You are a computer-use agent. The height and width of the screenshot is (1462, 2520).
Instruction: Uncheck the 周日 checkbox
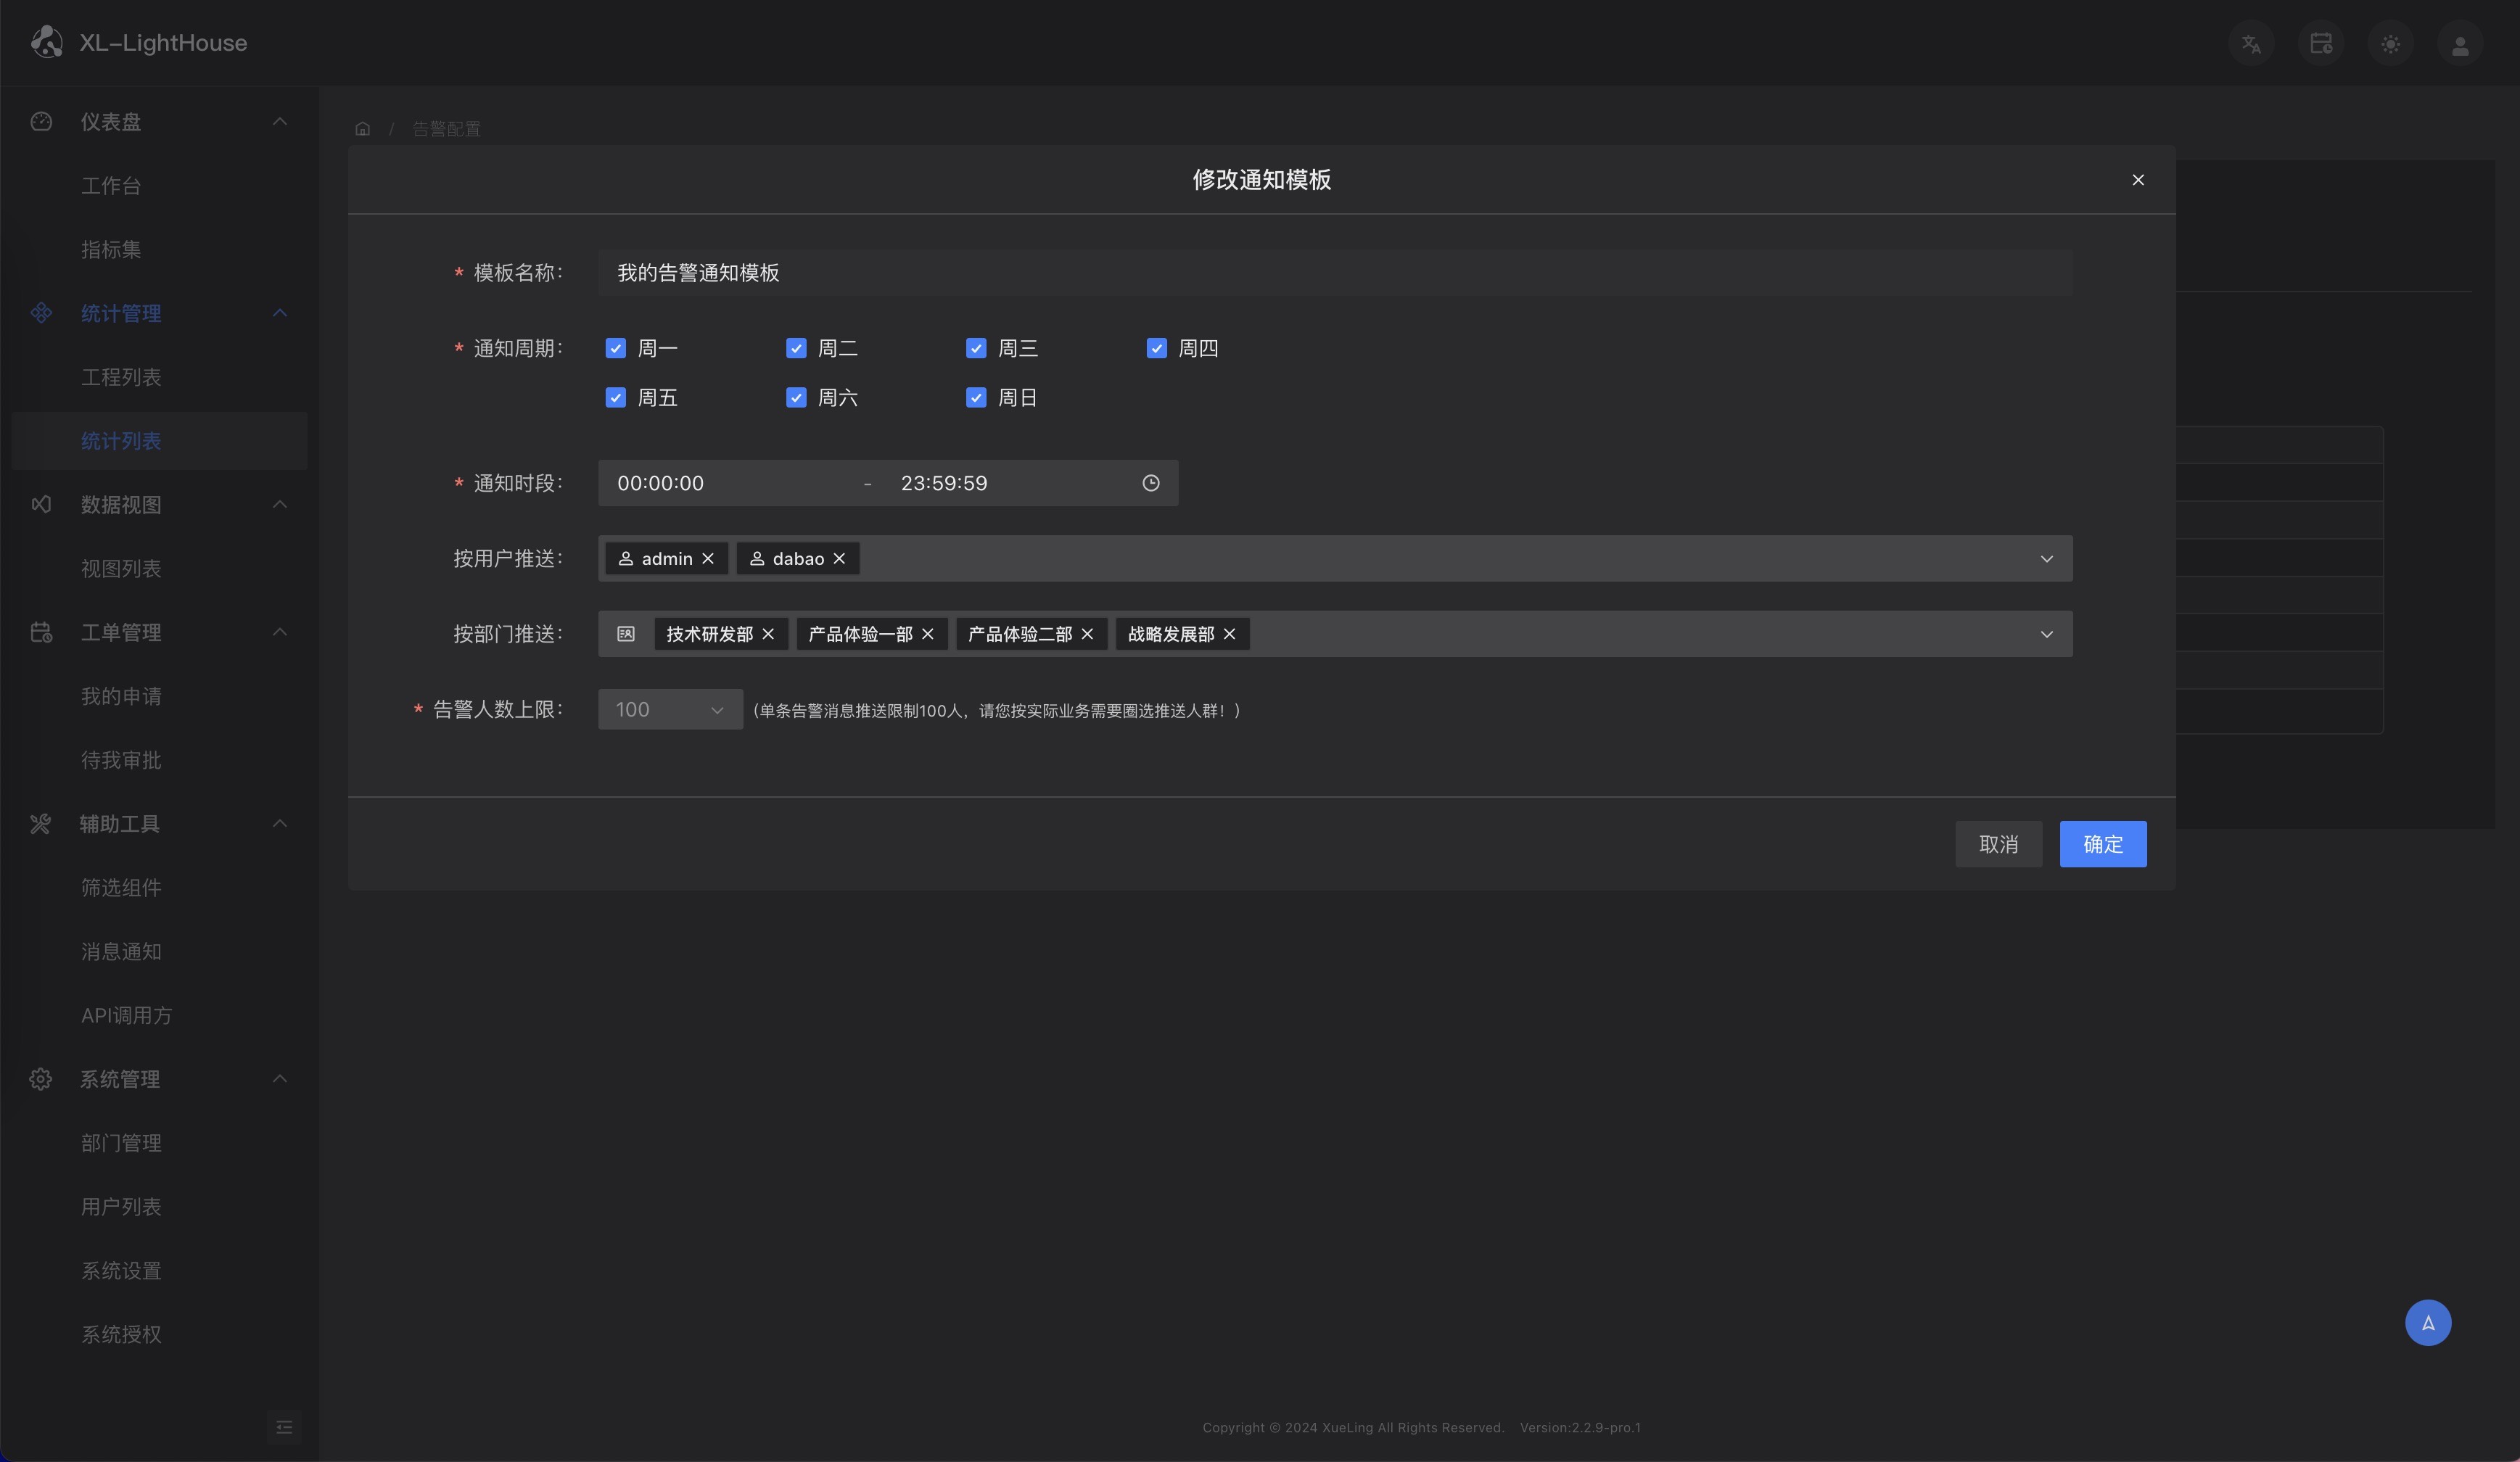tap(976, 398)
